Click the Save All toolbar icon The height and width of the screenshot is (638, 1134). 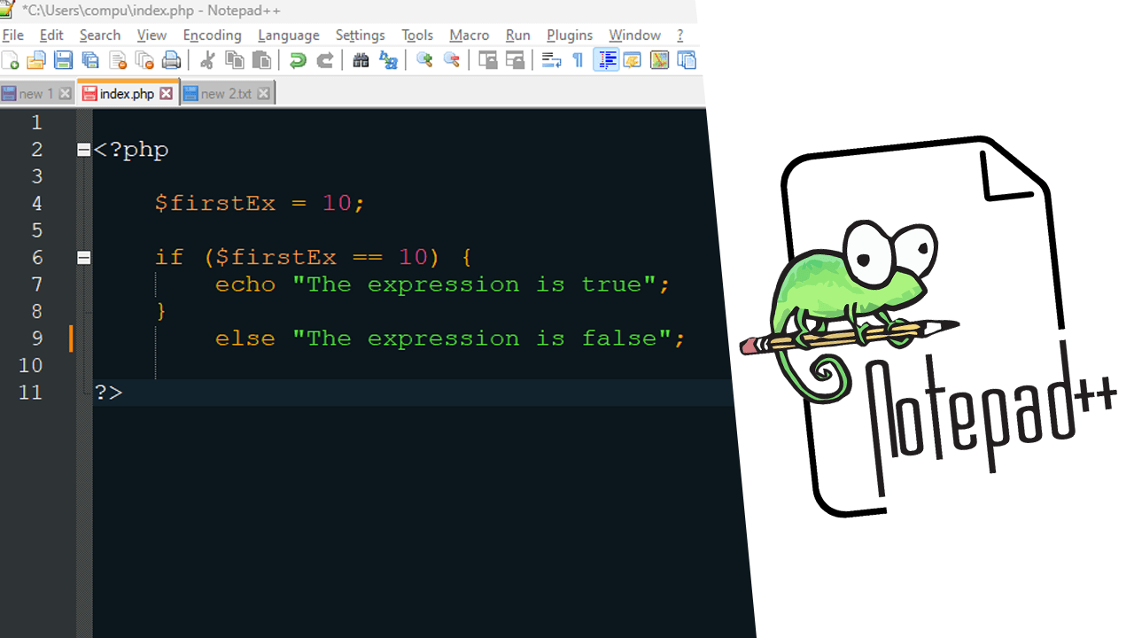pos(90,60)
